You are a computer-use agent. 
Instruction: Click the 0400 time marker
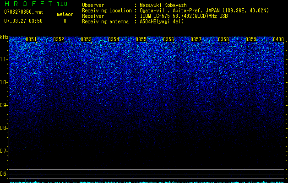click(x=278, y=39)
